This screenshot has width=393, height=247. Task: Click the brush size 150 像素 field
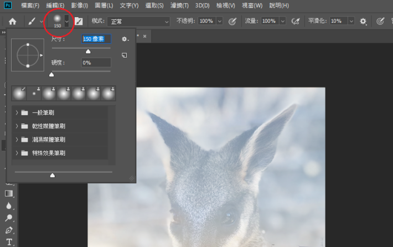pos(96,39)
